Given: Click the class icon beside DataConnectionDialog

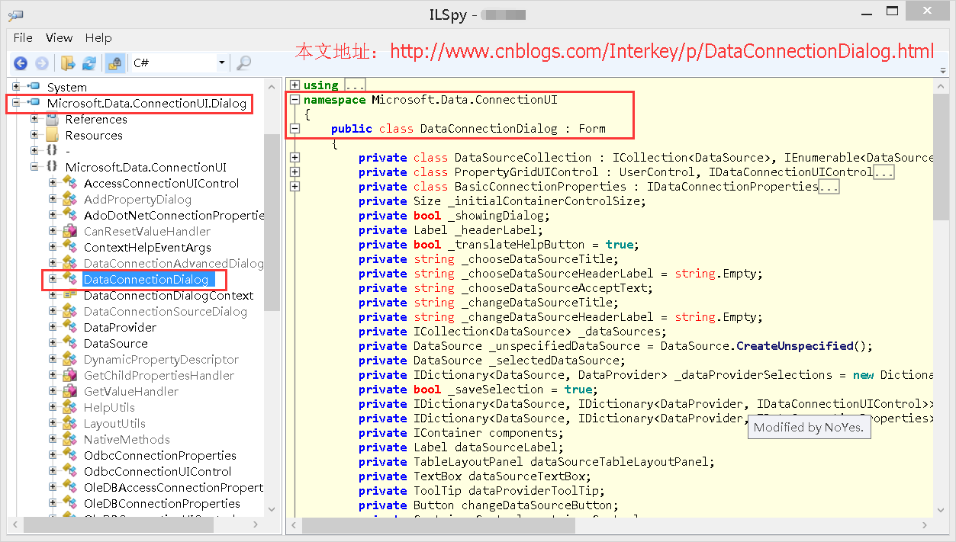Looking at the screenshot, I should tap(70, 279).
